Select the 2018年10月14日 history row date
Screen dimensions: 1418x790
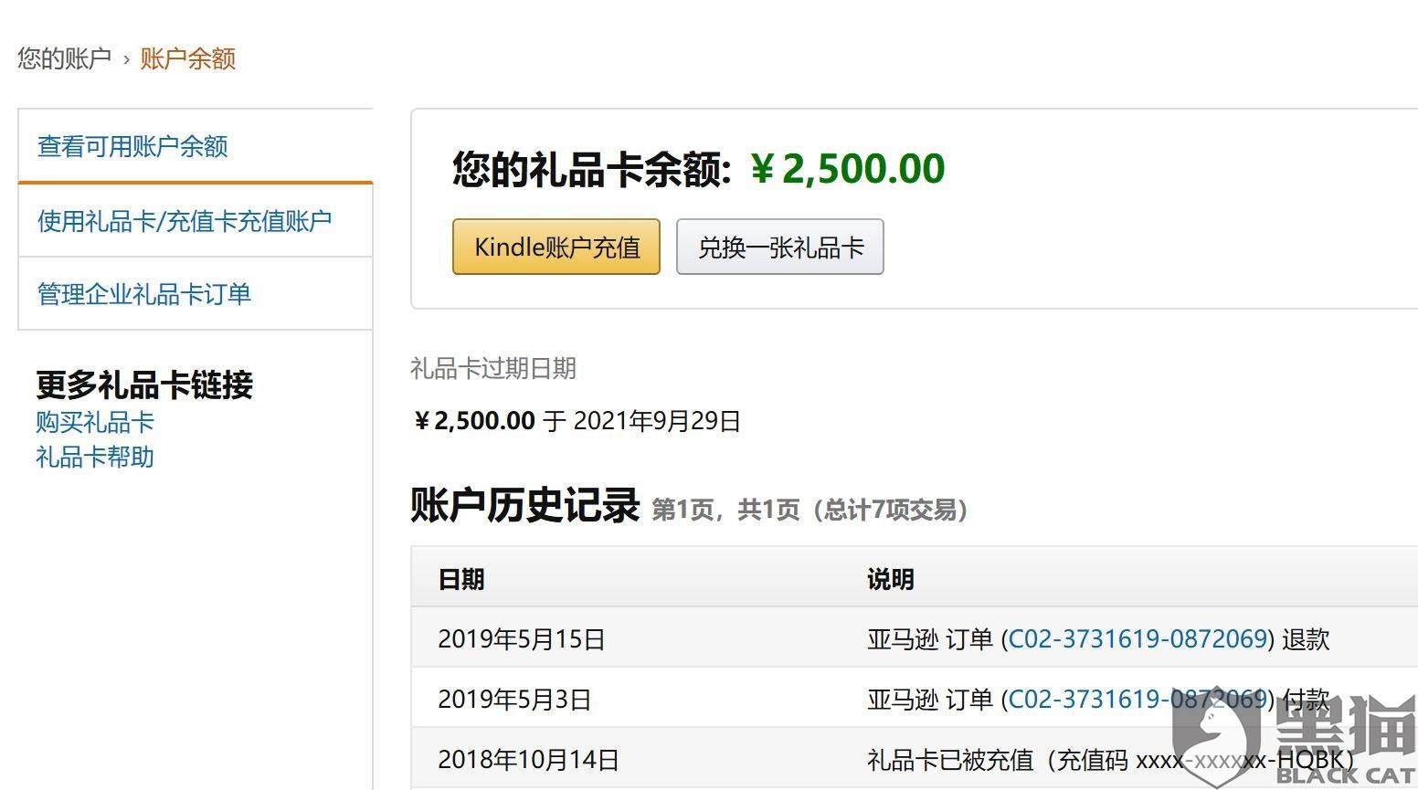click(x=529, y=760)
